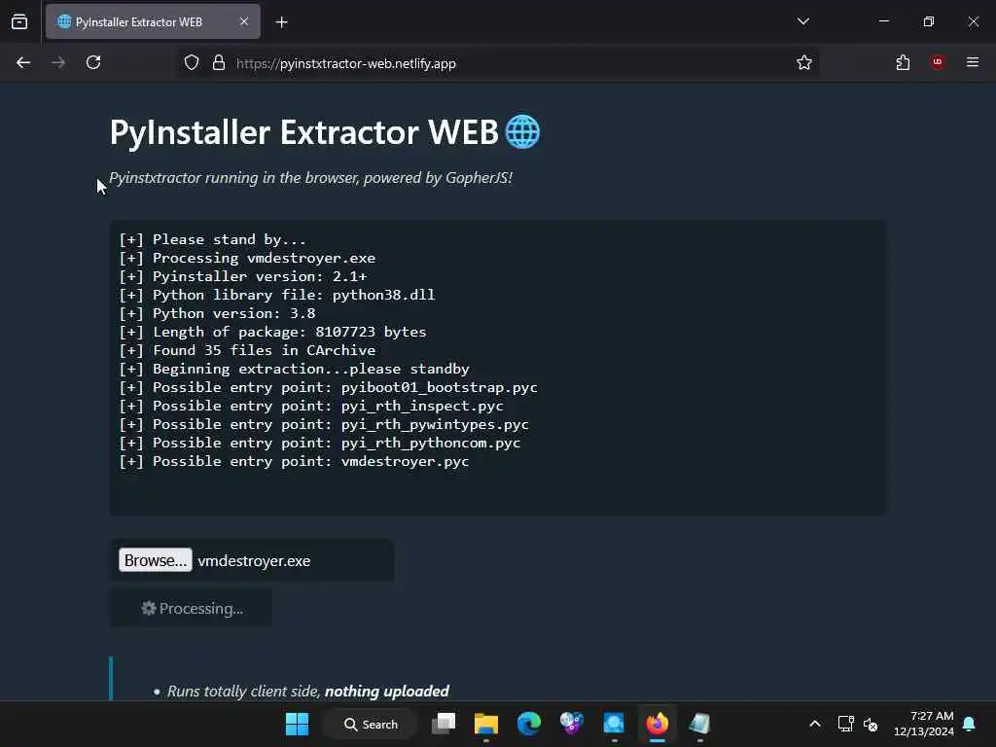Go forward to the next page

(57, 62)
